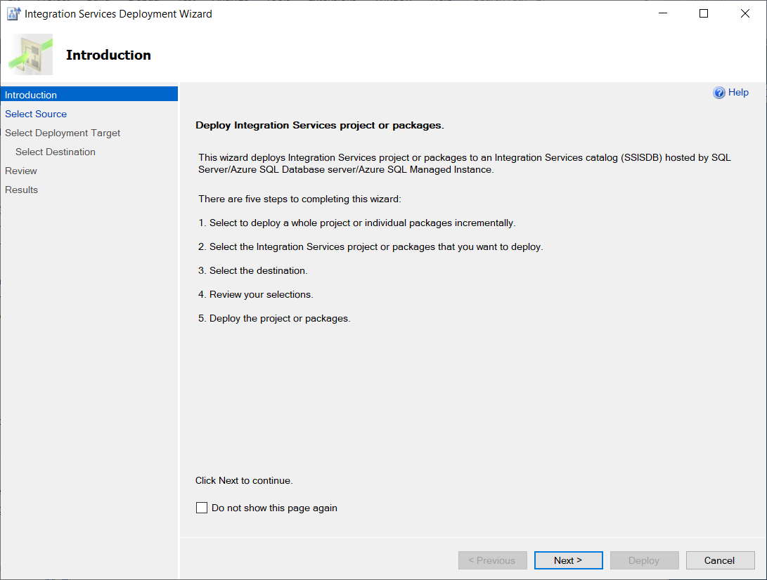Click the Next > button
This screenshot has width=767, height=580.
(569, 560)
